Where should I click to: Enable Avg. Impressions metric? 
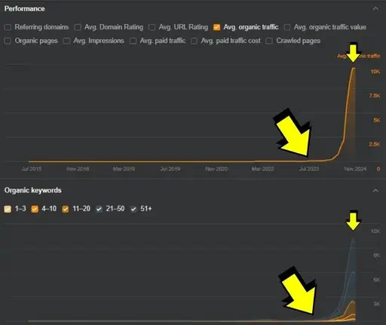tap(66, 41)
